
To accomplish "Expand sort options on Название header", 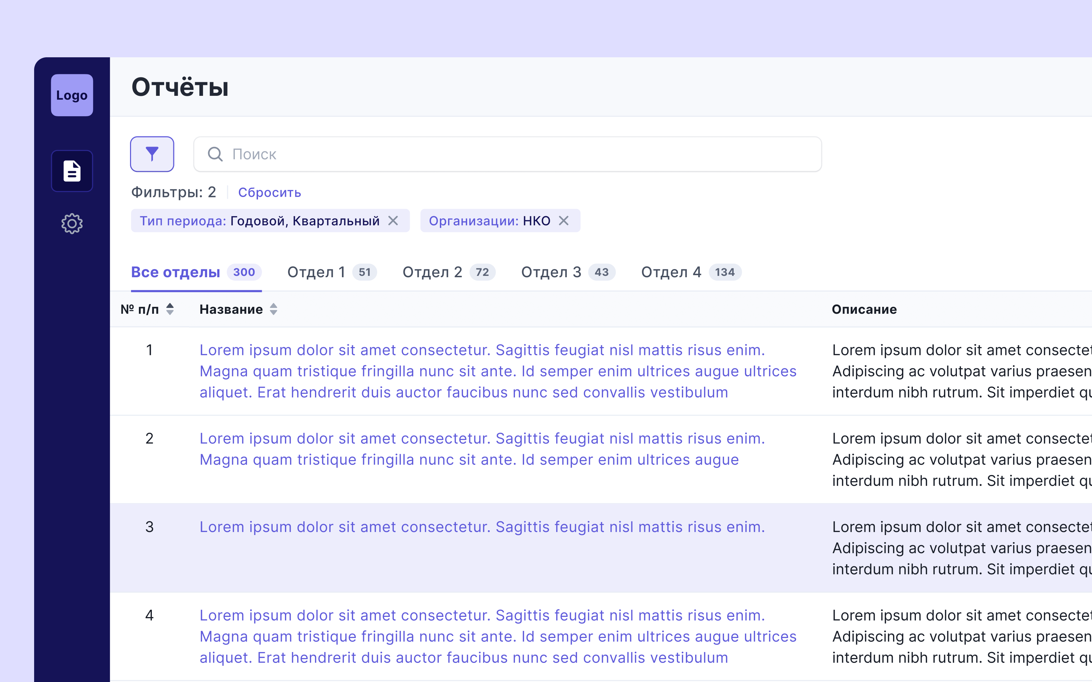I will pos(274,309).
